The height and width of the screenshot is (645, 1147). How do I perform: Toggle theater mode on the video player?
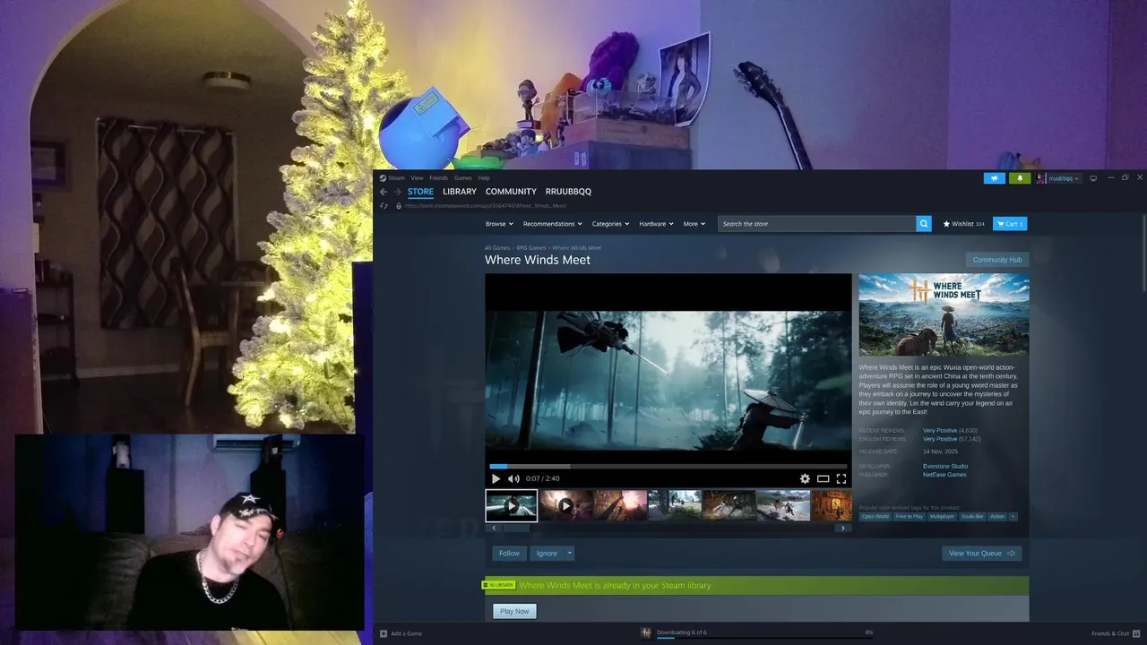click(x=823, y=478)
